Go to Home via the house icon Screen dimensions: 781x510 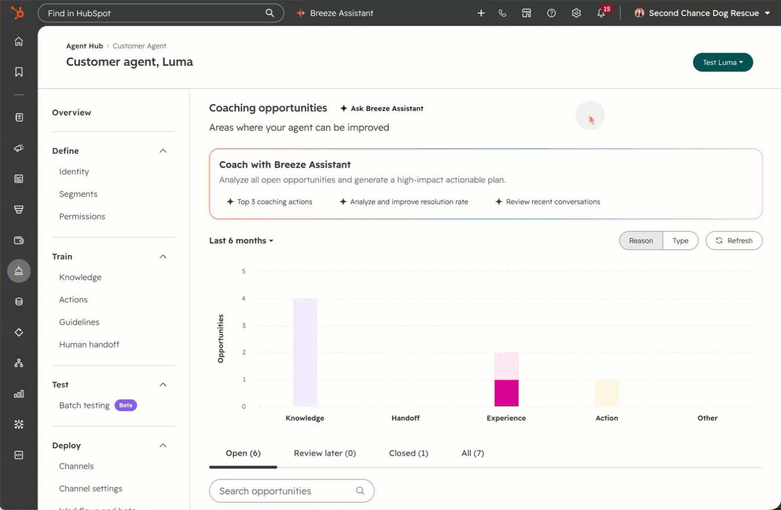(x=19, y=41)
